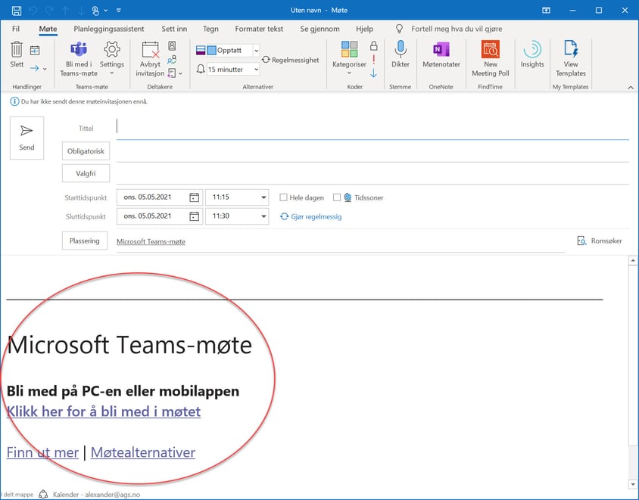Open the Hjelp tab

[364, 29]
